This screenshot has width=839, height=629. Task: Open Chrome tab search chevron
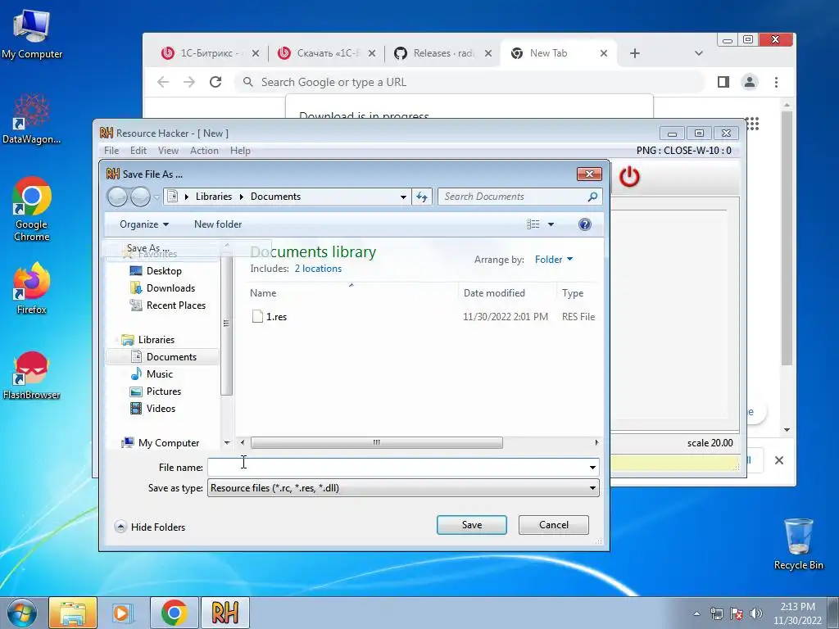coord(698,53)
